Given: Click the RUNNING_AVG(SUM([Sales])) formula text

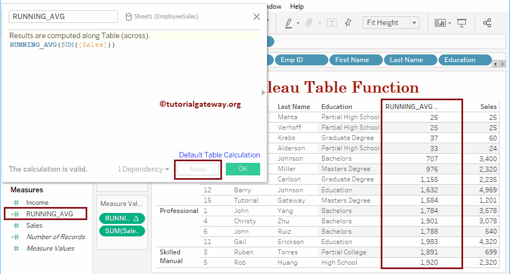Looking at the screenshot, I should pyautogui.click(x=62, y=45).
